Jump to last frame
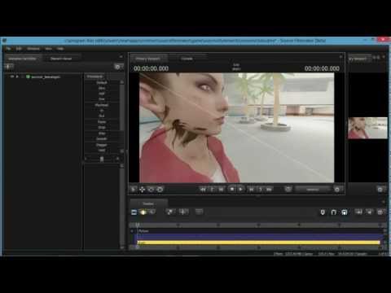 [269, 190]
